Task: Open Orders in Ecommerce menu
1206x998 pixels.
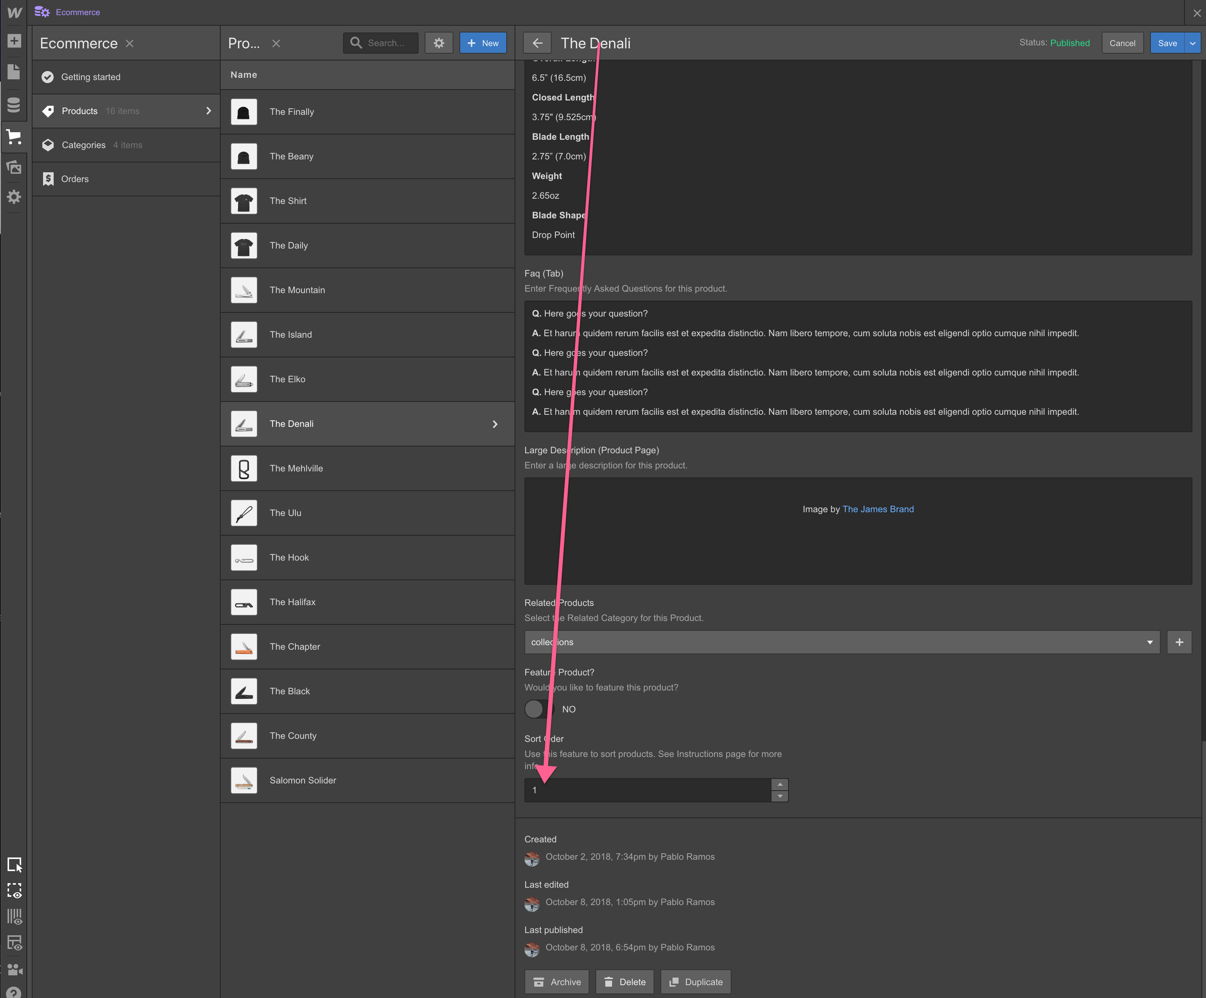Action: pos(75,179)
